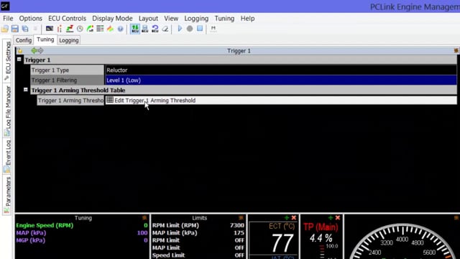460x259 pixels.
Task: Open a file using the folder toolbar icon
Action: click(5, 29)
